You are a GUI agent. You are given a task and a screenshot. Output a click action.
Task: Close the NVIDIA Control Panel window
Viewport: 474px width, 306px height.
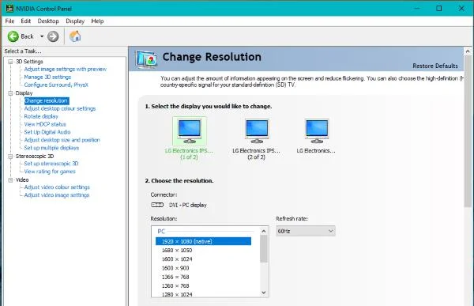click(461, 9)
